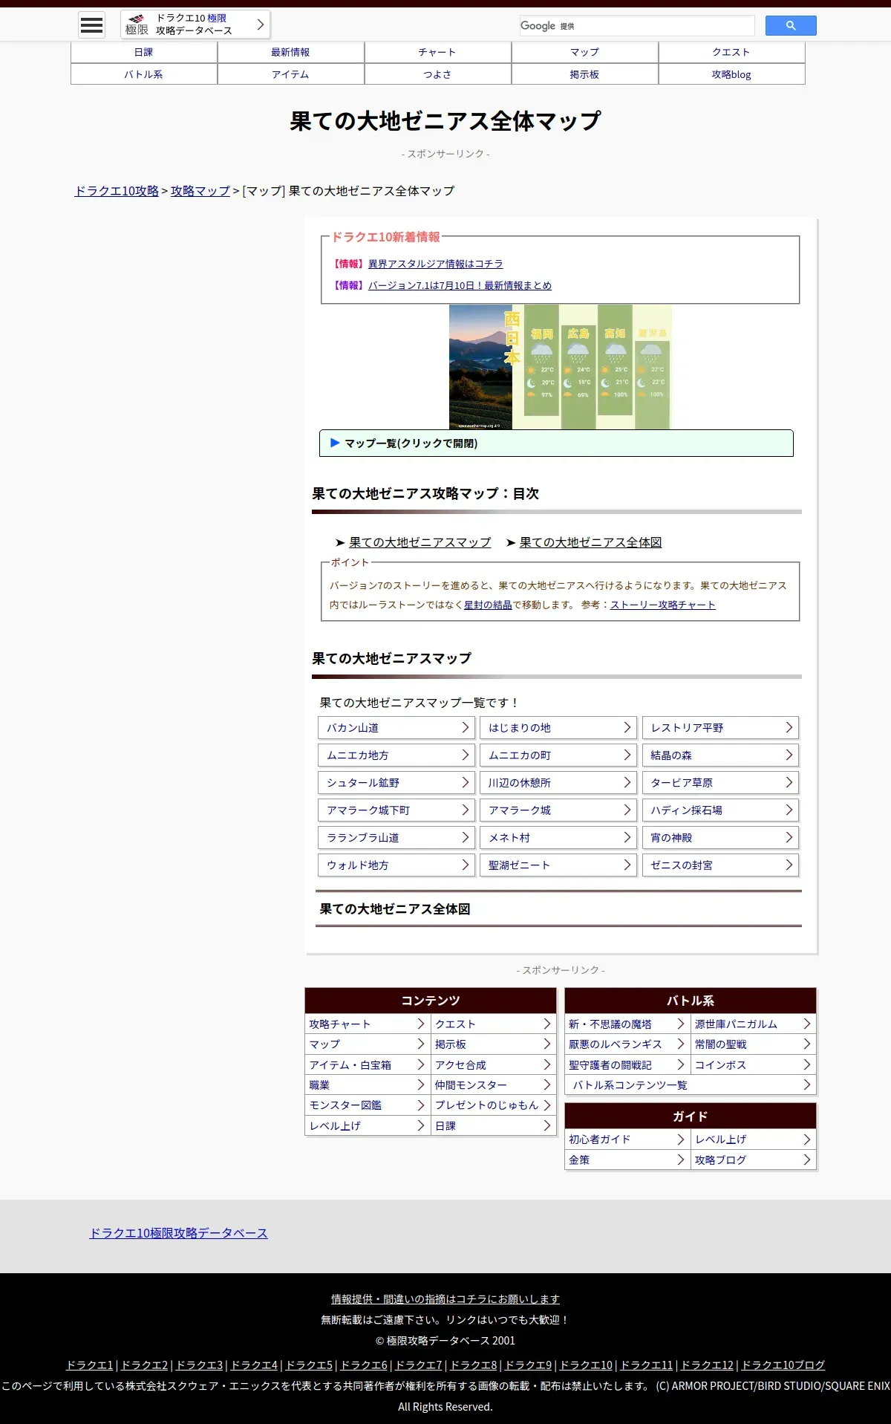The width and height of the screenshot is (891, 1424).
Task: Open the ハディン採石場 map button
Action: (720, 810)
